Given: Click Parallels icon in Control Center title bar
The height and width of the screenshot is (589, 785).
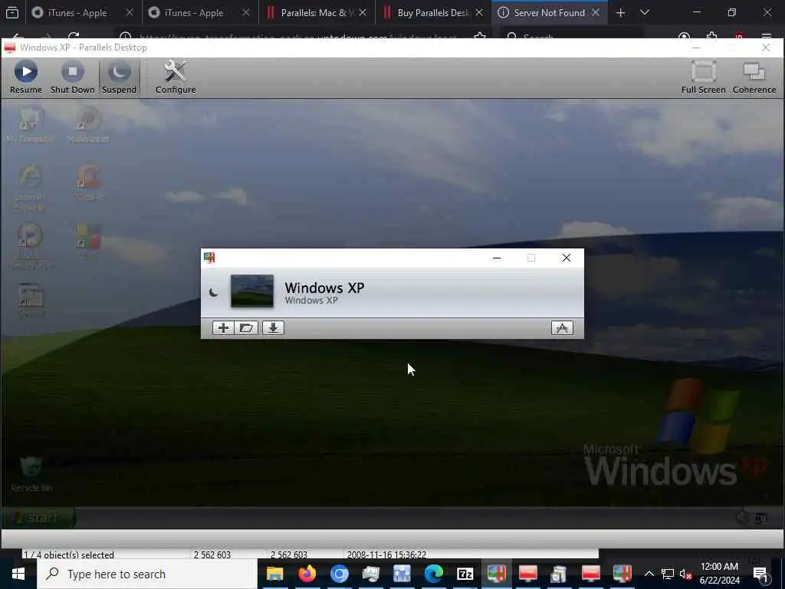Looking at the screenshot, I should coord(209,258).
